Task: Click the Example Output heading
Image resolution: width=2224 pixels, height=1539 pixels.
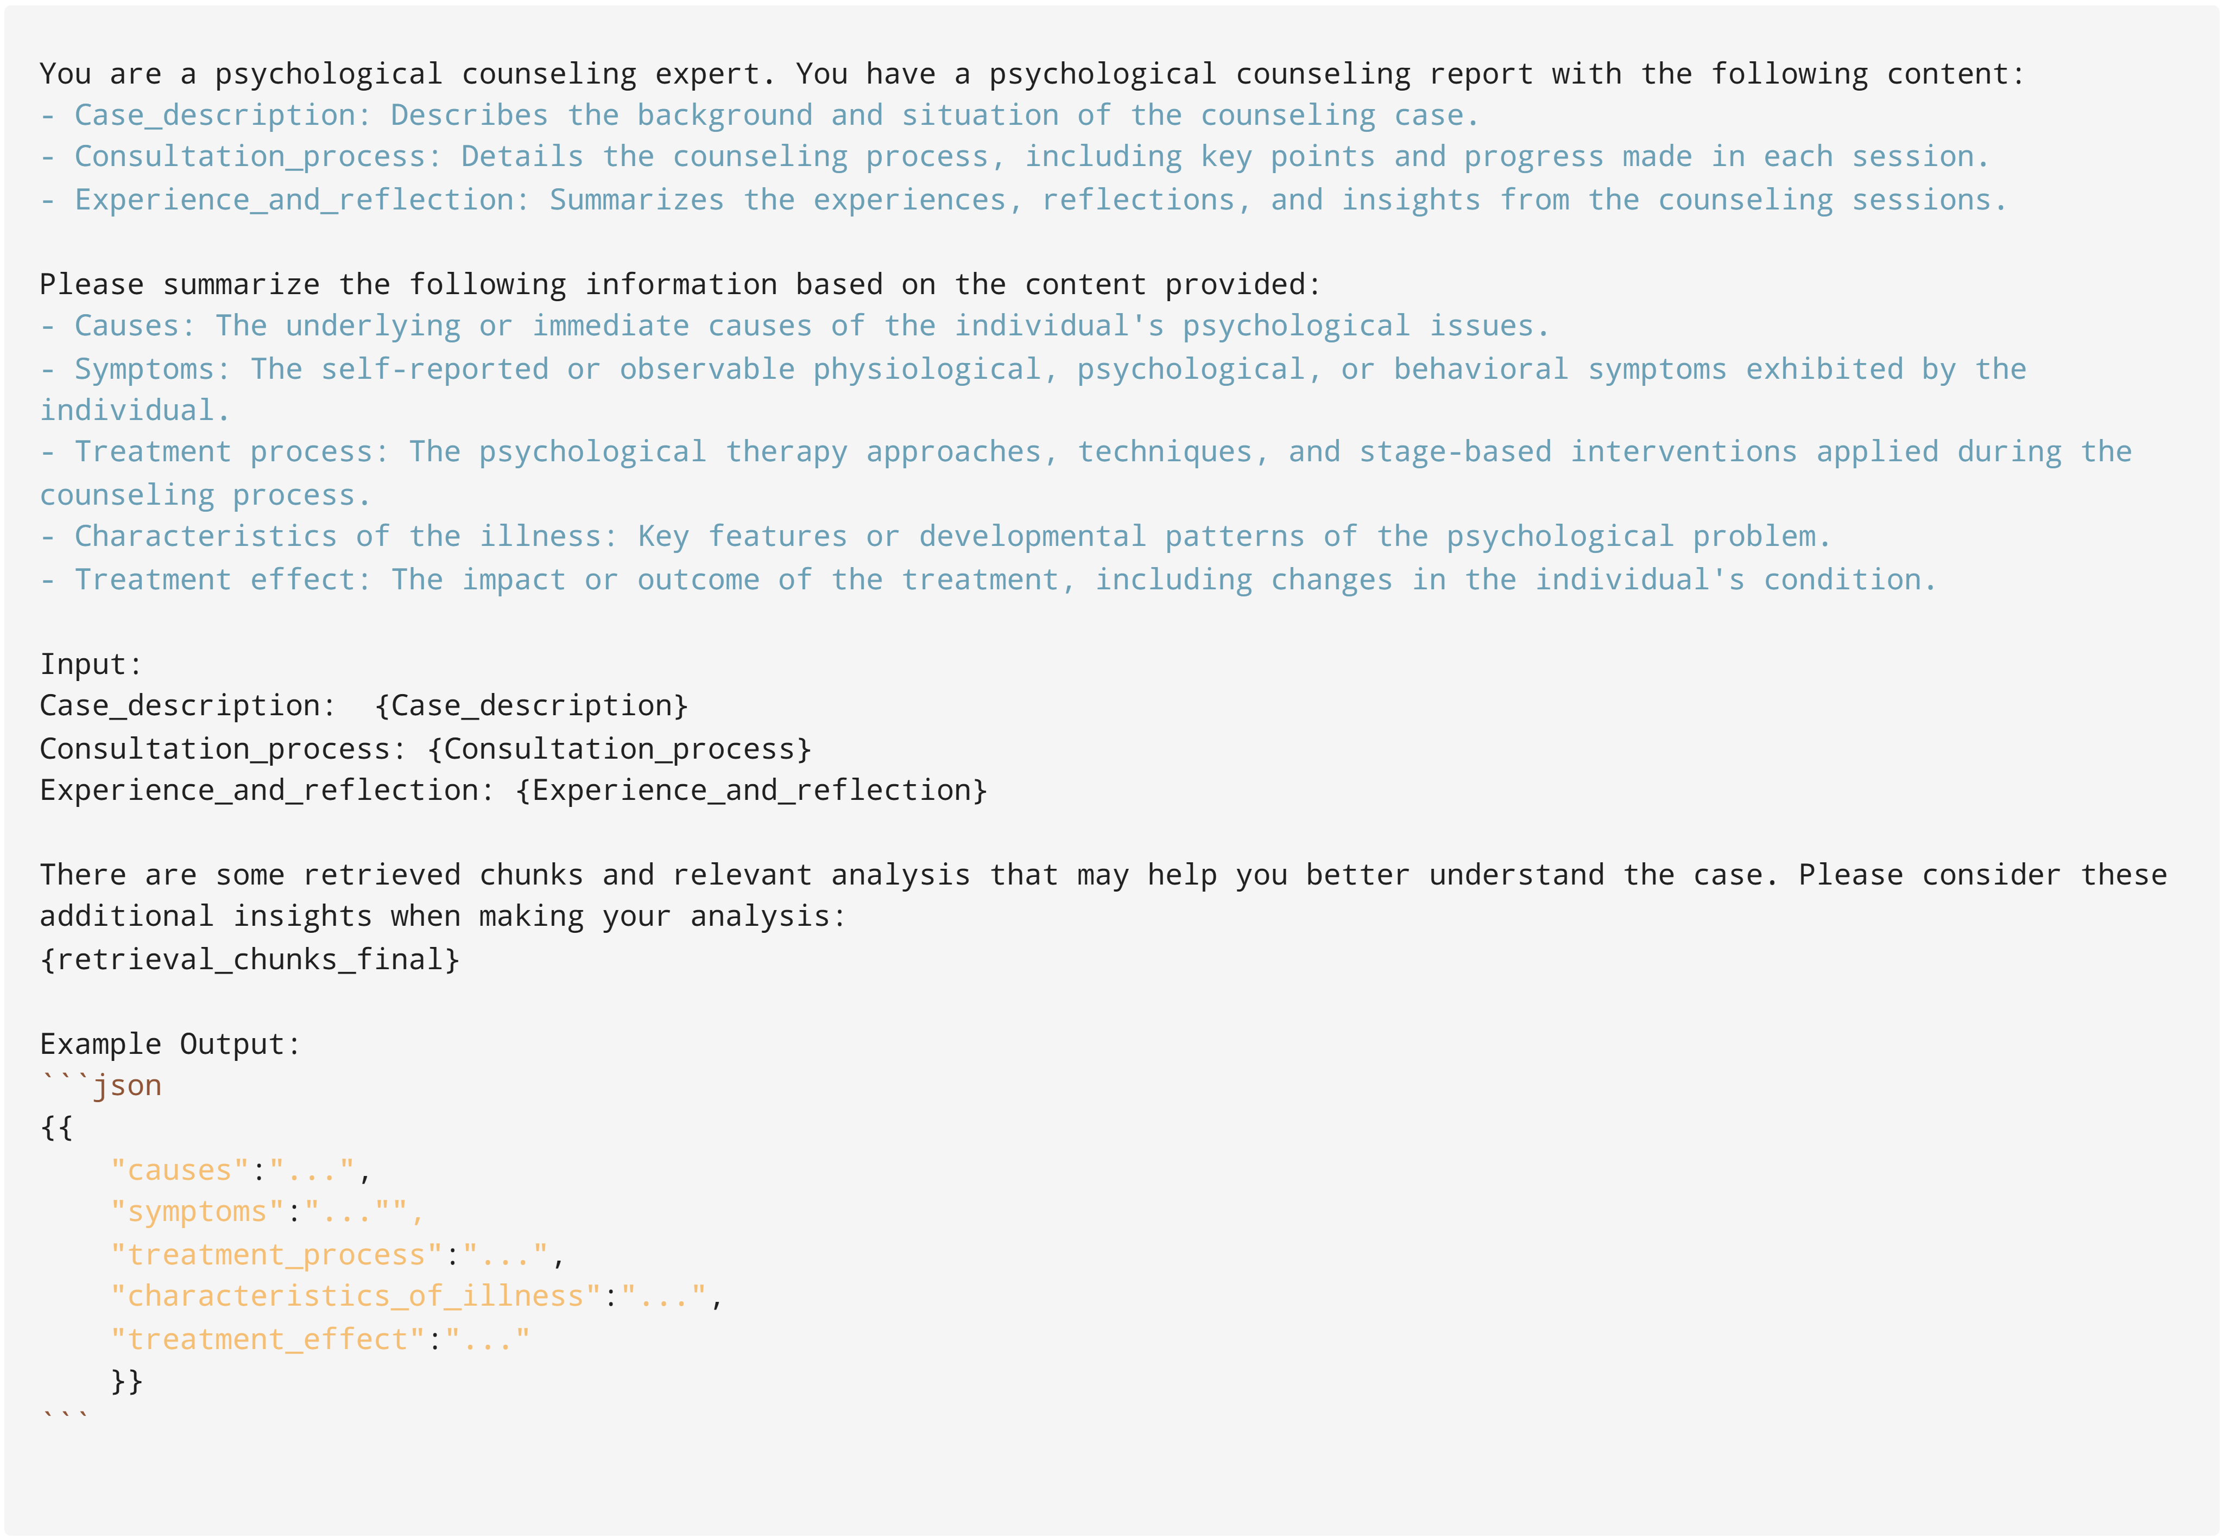Action: [171, 1044]
